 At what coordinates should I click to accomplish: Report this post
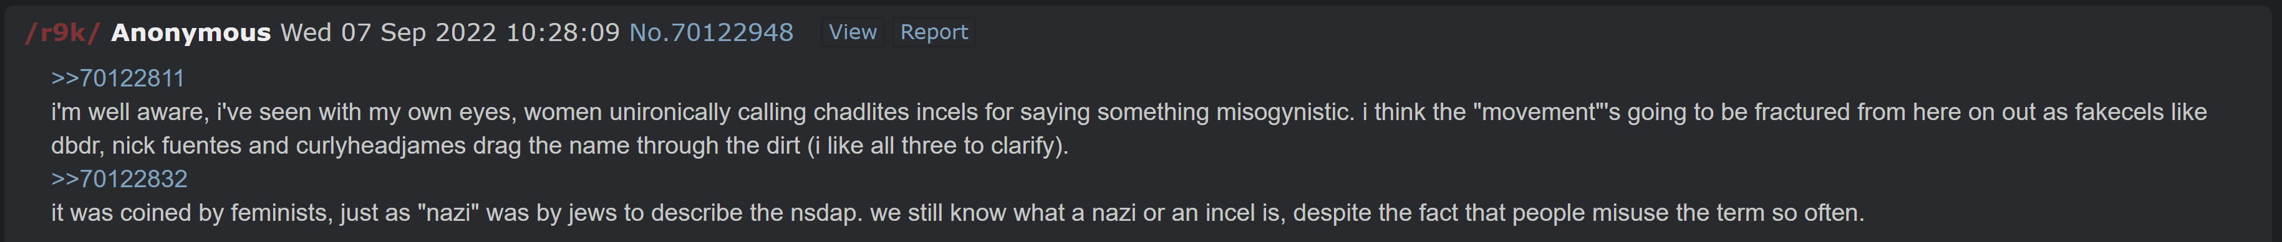934,32
